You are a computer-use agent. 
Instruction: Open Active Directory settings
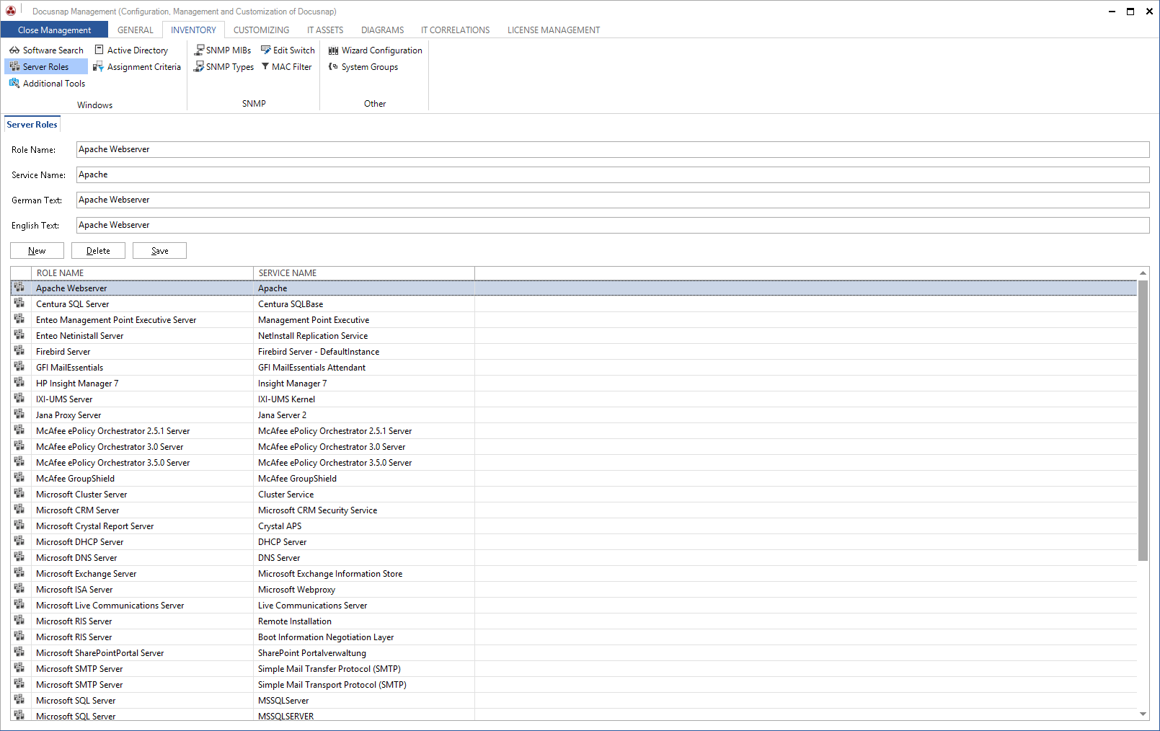click(131, 50)
